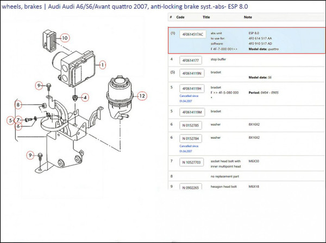This screenshot has height=243, width=326.
Task: Click the 'no replacement part' text
Action: click(225, 176)
